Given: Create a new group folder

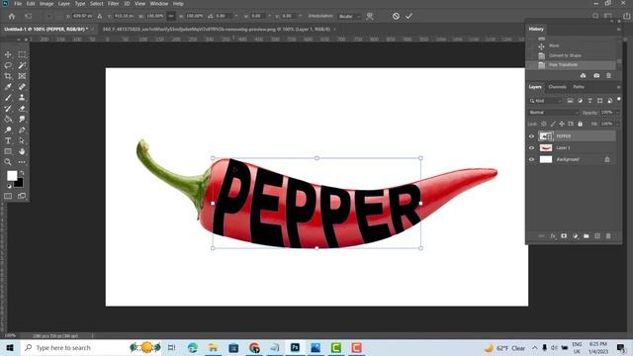Looking at the screenshot, I should click(x=587, y=236).
